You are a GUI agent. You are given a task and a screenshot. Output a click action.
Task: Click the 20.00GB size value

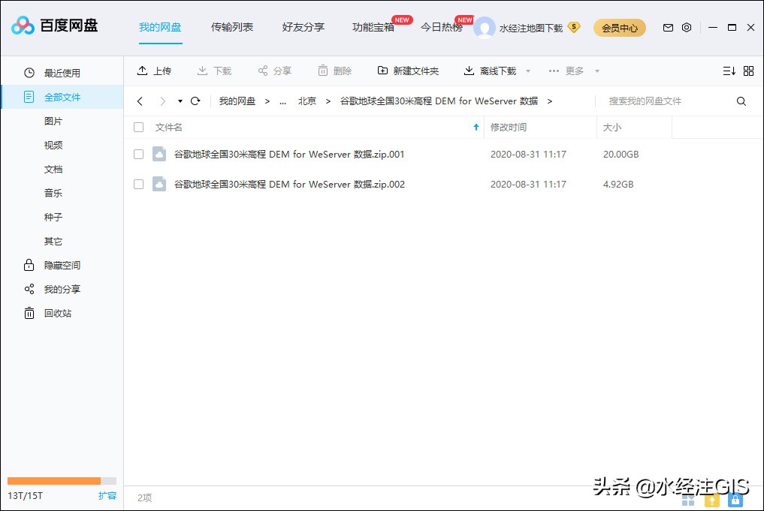coord(621,155)
